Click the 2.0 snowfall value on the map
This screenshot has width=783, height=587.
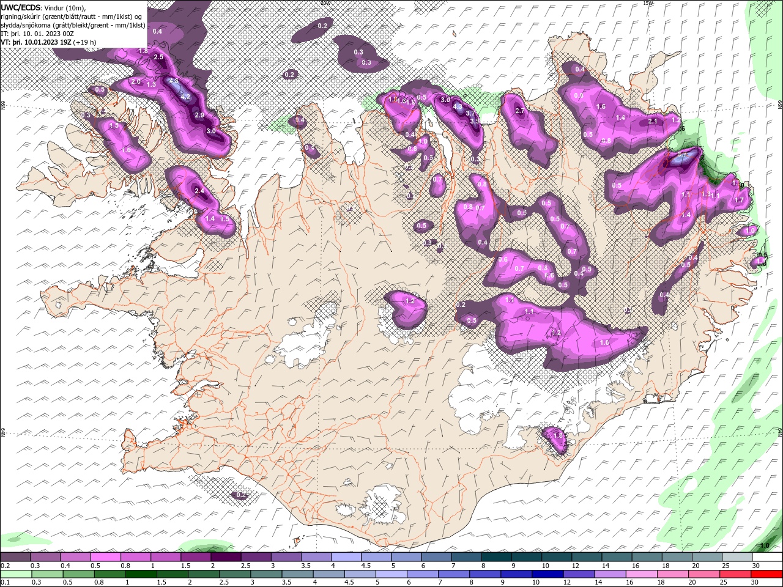pos(136,81)
